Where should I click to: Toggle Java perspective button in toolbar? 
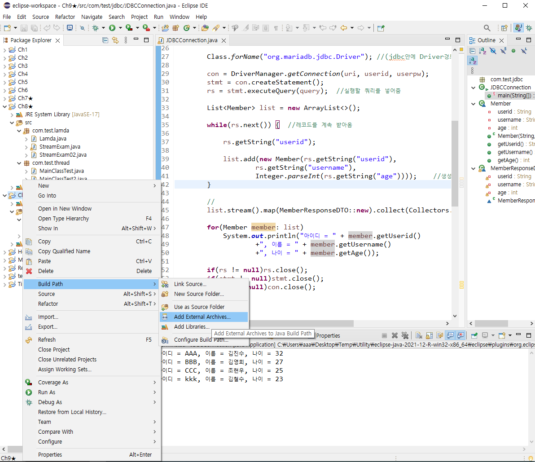click(519, 28)
